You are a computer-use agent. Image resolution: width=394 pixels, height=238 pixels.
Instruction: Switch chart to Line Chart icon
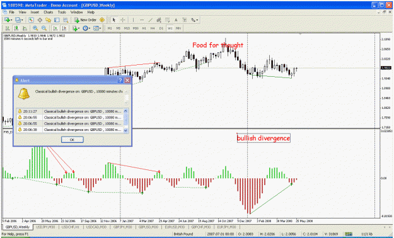pyautogui.click(x=25, y=28)
